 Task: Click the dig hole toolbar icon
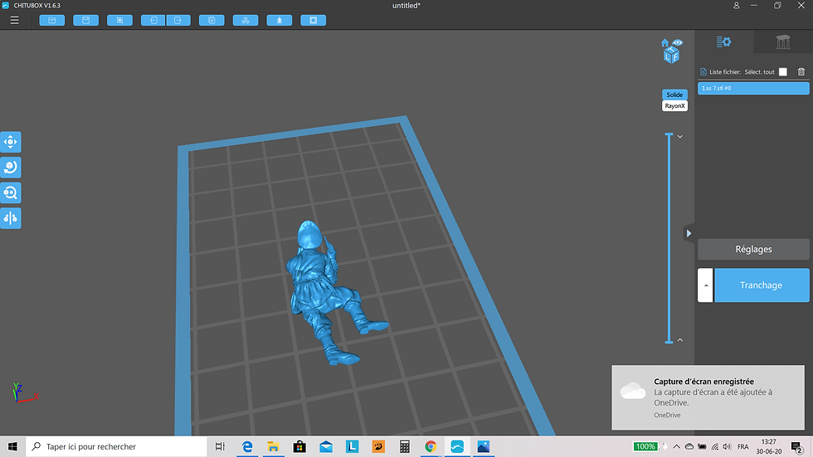pyautogui.click(x=314, y=20)
